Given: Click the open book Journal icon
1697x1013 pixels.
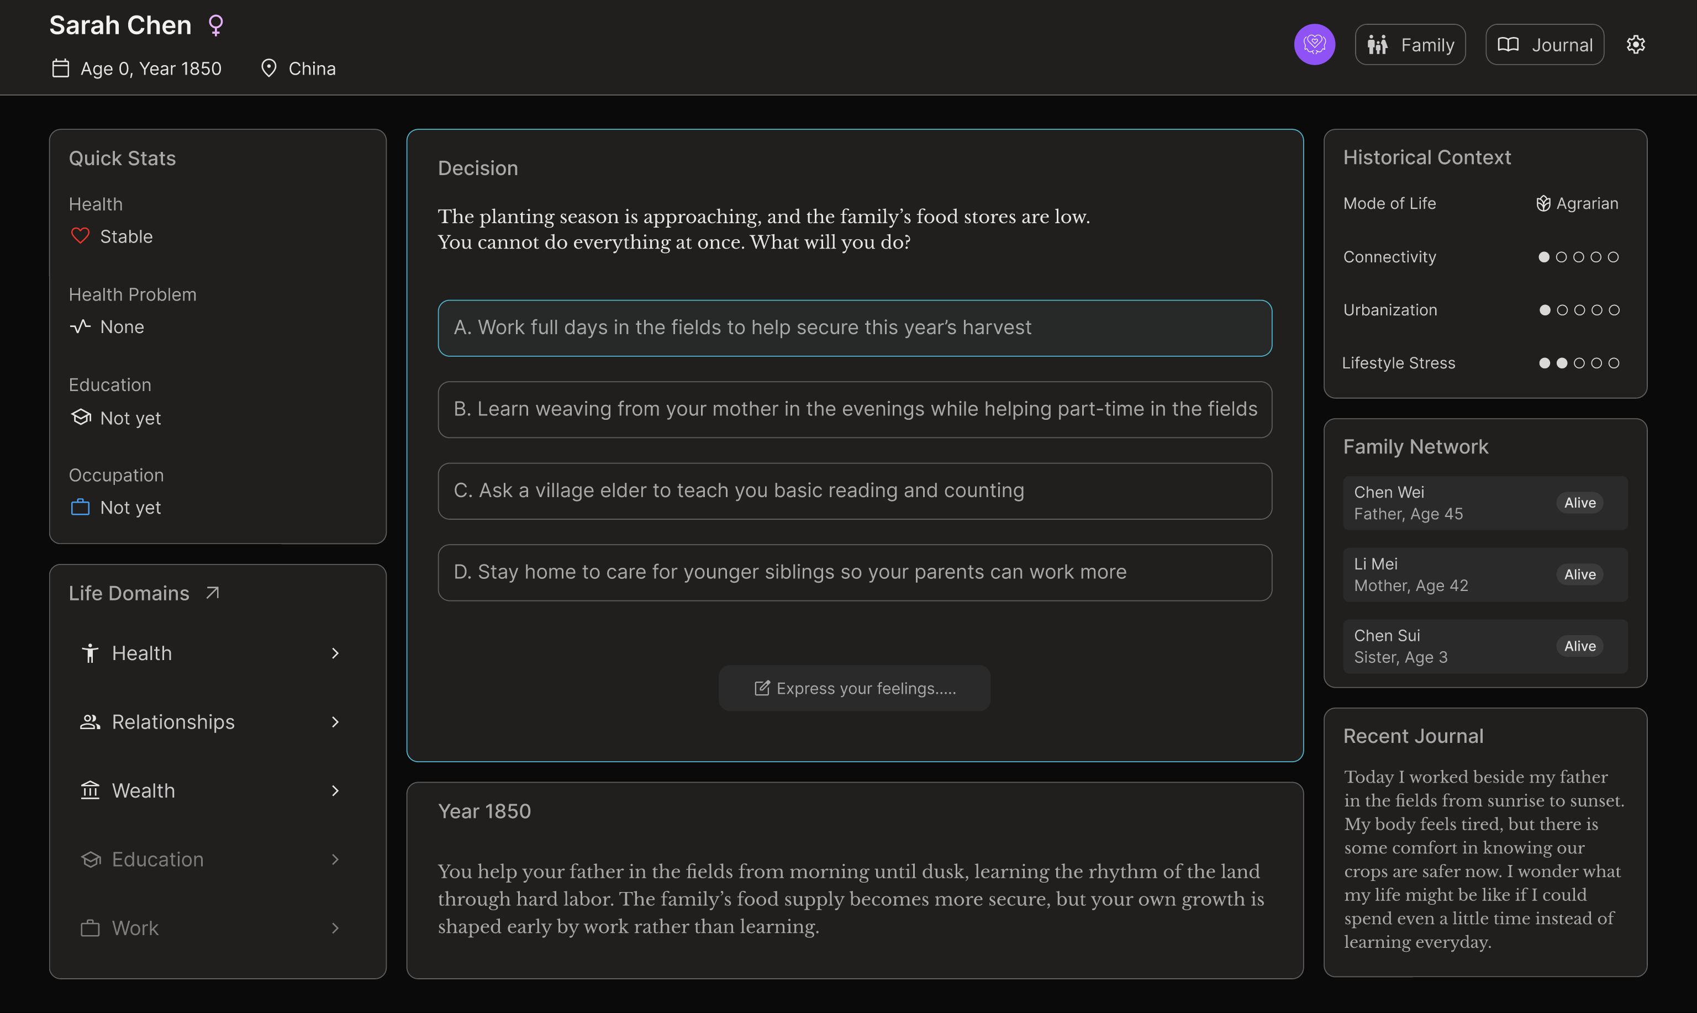Looking at the screenshot, I should [x=1508, y=44].
